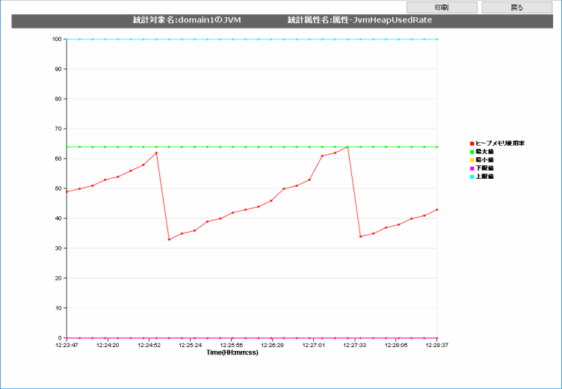Image resolution: width=562 pixels, height=389 pixels.
Task: Click the 統計属性名 JvmHeapUsedRate header text
Action: tap(359, 20)
